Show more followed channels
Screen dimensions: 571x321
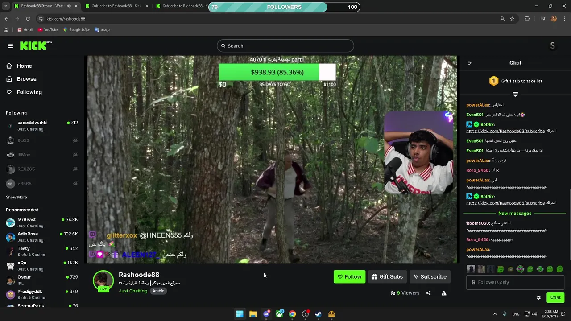coord(17,197)
